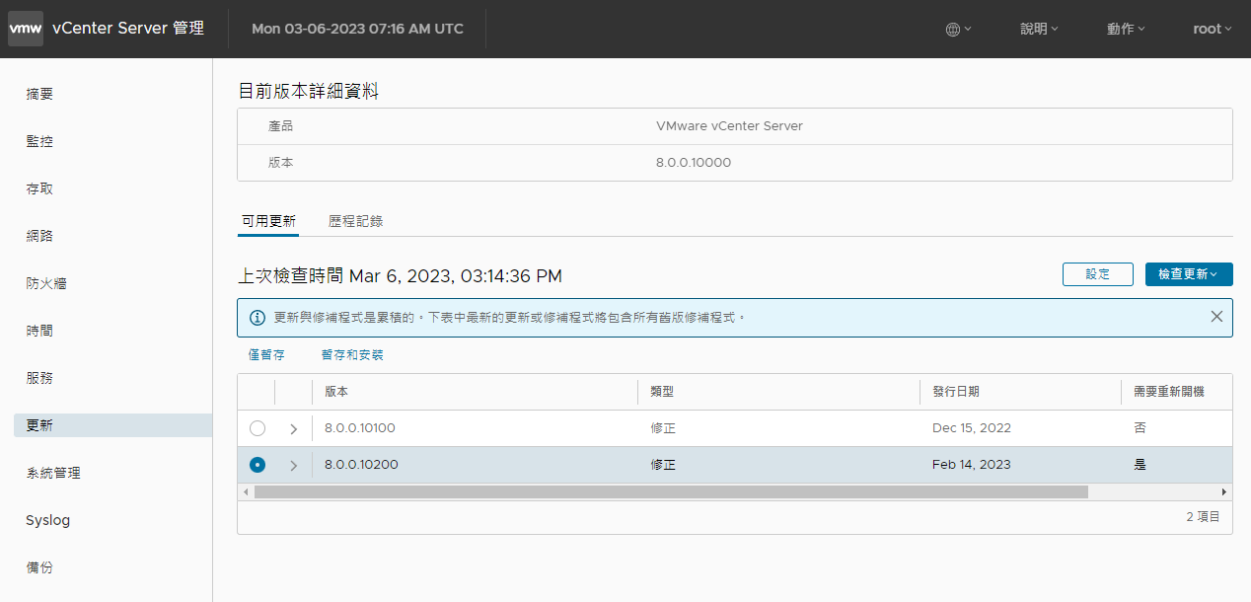The height and width of the screenshot is (602, 1251).
Task: Click the version text 8.0.0.10100
Action: [360, 428]
